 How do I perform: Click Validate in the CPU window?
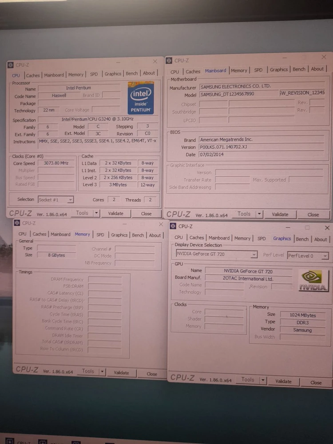(115, 214)
